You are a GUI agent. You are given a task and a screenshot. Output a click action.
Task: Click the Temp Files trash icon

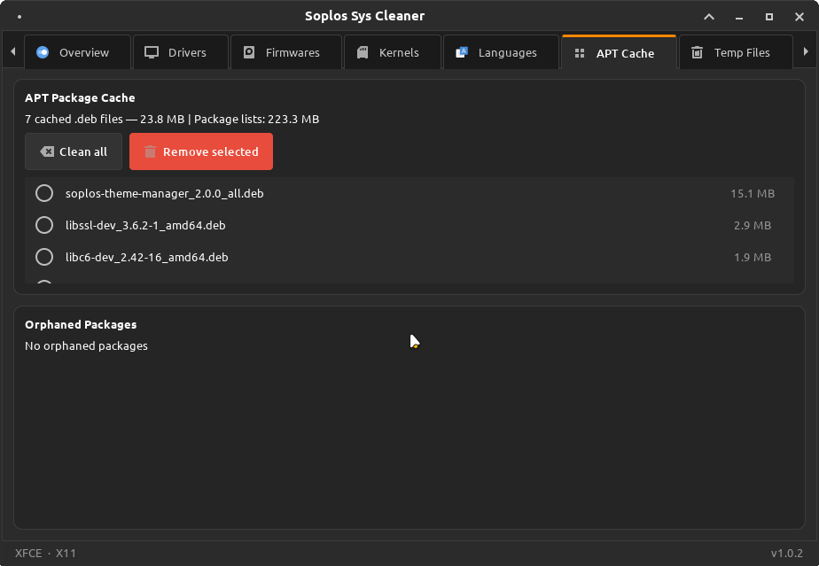(x=697, y=52)
